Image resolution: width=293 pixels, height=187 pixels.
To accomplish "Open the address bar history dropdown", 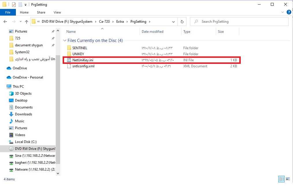I will (173, 22).
